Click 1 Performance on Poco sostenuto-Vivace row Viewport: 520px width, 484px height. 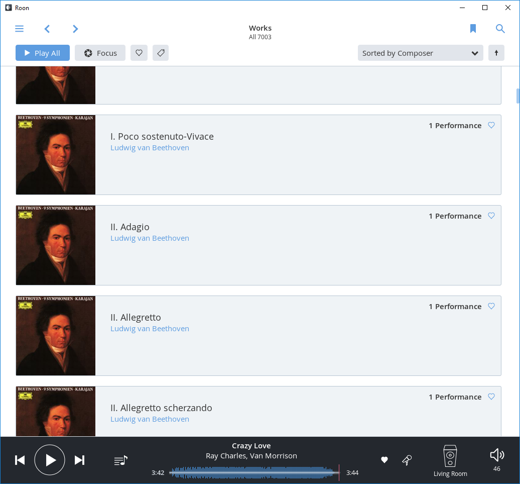click(x=455, y=126)
